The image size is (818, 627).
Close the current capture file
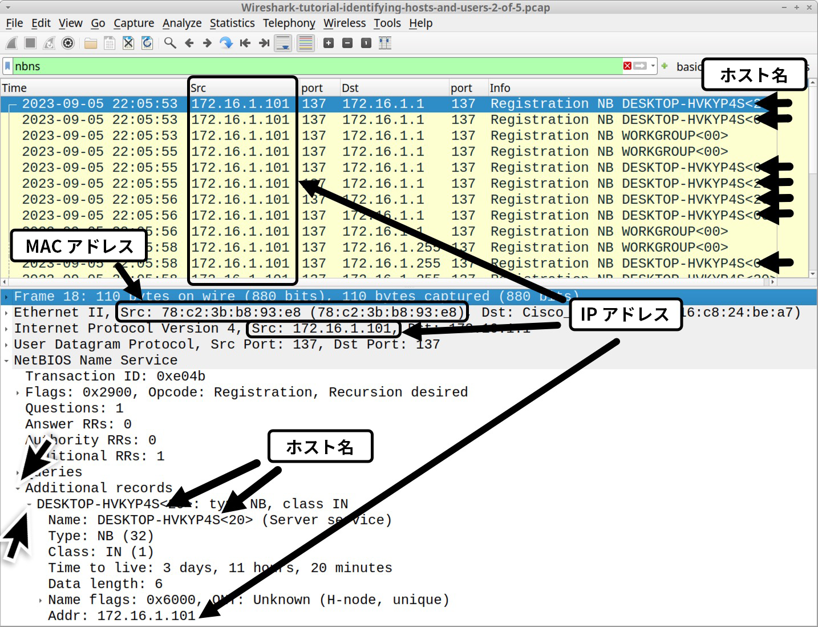pos(128,43)
